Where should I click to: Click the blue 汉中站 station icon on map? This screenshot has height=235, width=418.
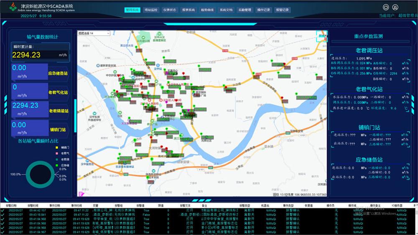pos(158,65)
